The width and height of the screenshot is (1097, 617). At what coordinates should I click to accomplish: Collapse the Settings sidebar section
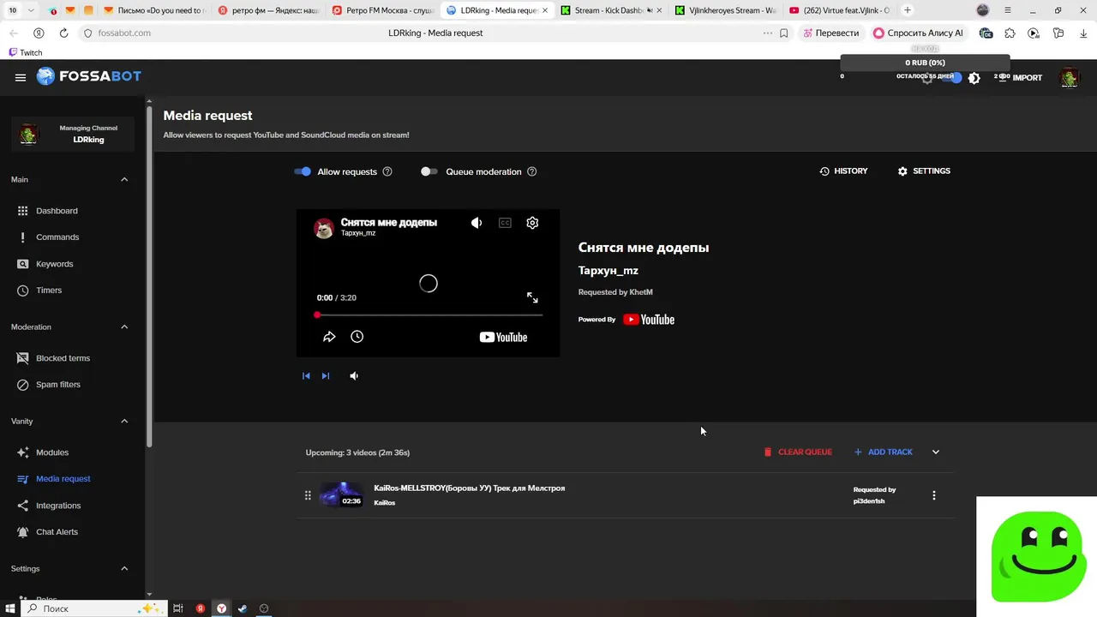click(x=124, y=569)
